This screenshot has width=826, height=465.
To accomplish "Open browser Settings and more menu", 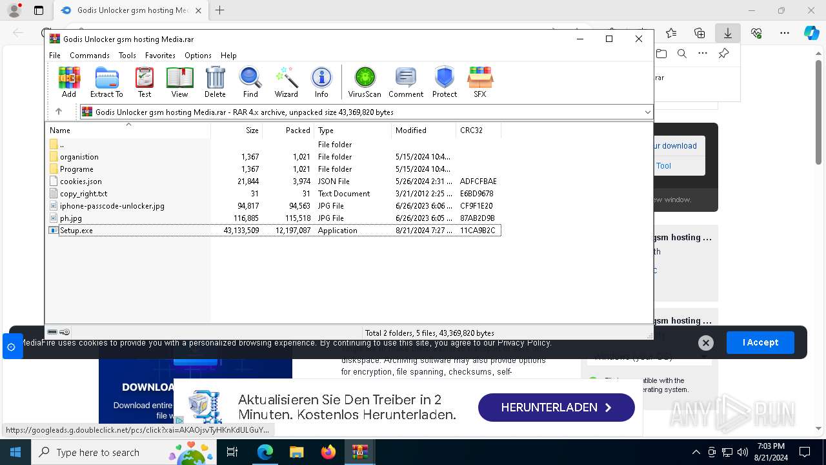I will (785, 33).
